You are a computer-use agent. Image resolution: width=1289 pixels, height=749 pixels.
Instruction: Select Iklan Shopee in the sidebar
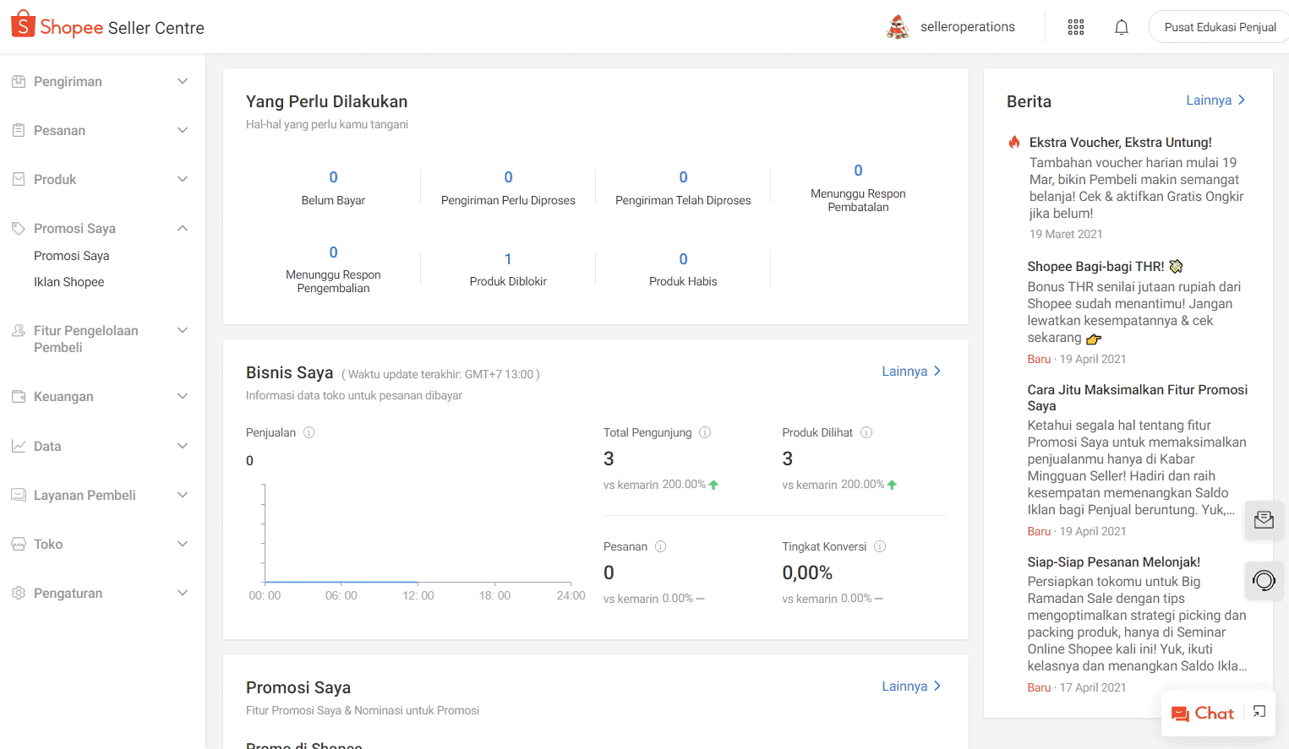click(69, 282)
